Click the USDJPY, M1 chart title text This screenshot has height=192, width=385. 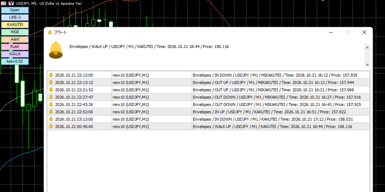click(x=49, y=3)
